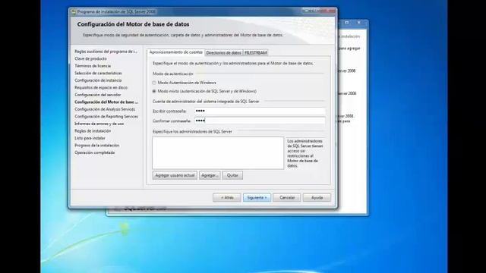The width and height of the screenshot is (486, 273).
Task: Select the Clave de producto step
Action: click(x=90, y=58)
